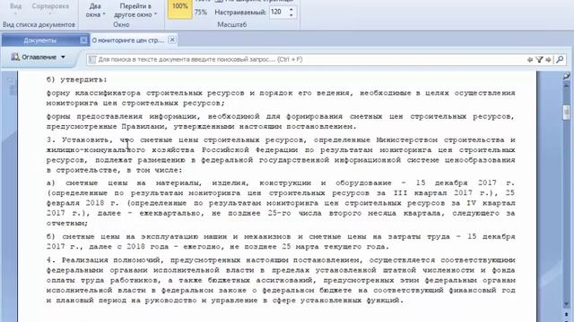Click the paragraph 'а) сметные цены на материалы'
574x322 pixels.
(281, 203)
